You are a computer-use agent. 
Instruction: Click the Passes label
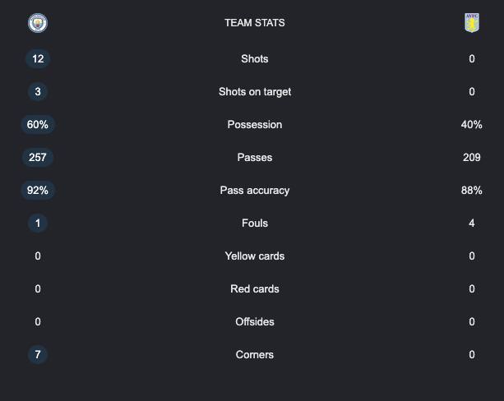pos(255,158)
